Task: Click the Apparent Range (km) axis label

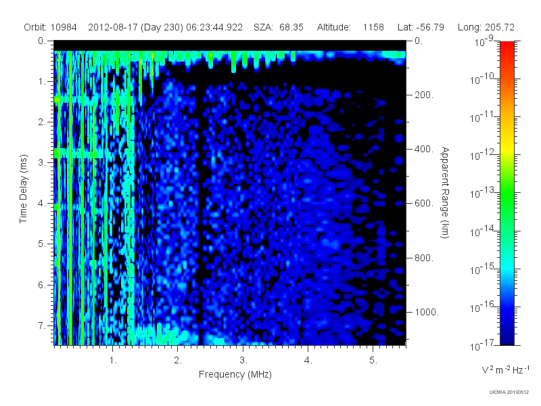Action: tap(445, 192)
